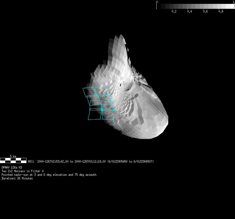
Task: Click the '0.8' legend tick label
Action: click(221, 11)
